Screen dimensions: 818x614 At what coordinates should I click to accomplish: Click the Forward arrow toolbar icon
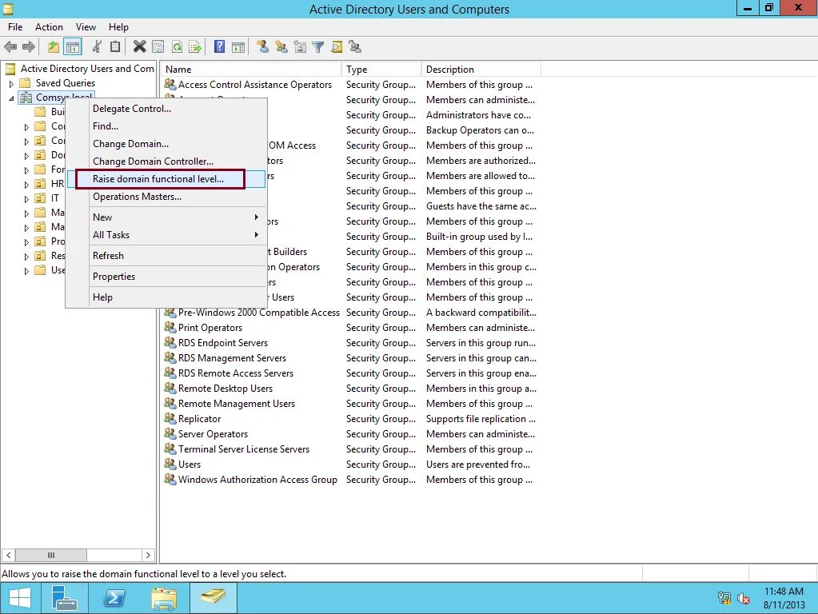[29, 47]
